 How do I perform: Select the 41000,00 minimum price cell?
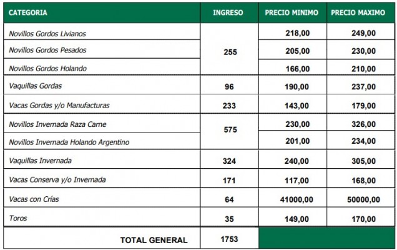click(x=292, y=197)
